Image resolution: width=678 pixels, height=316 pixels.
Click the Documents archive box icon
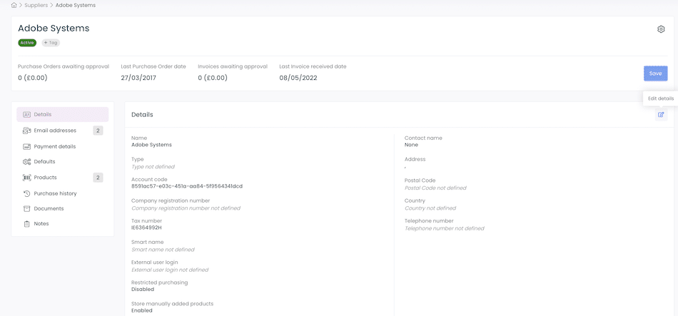27,209
